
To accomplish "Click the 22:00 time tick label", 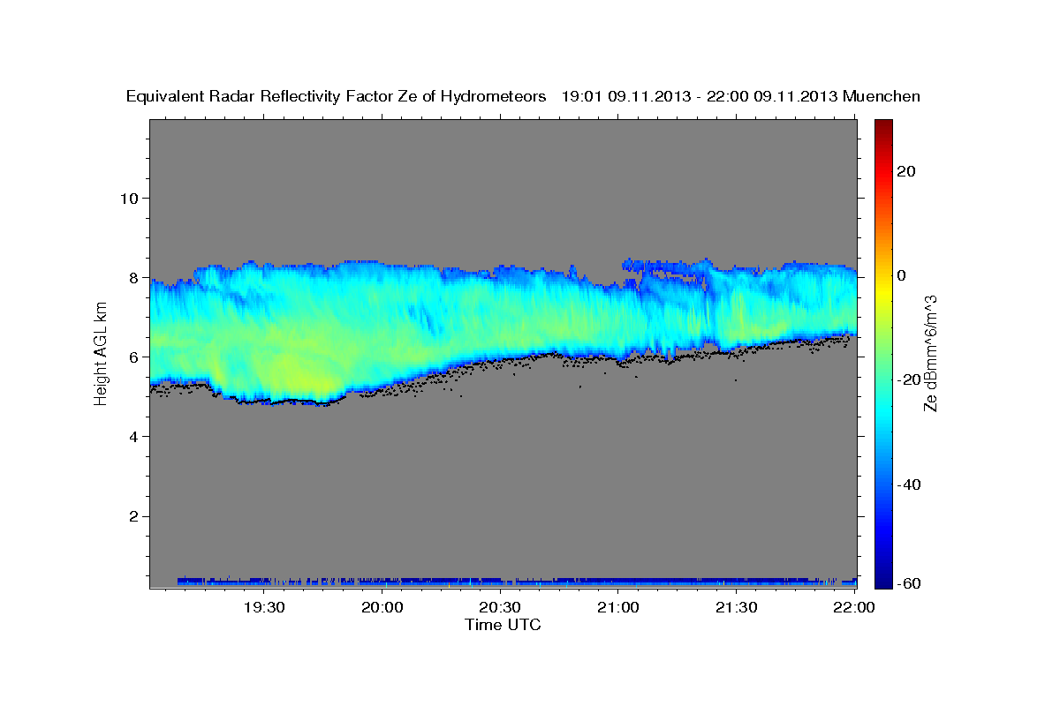I will [854, 607].
